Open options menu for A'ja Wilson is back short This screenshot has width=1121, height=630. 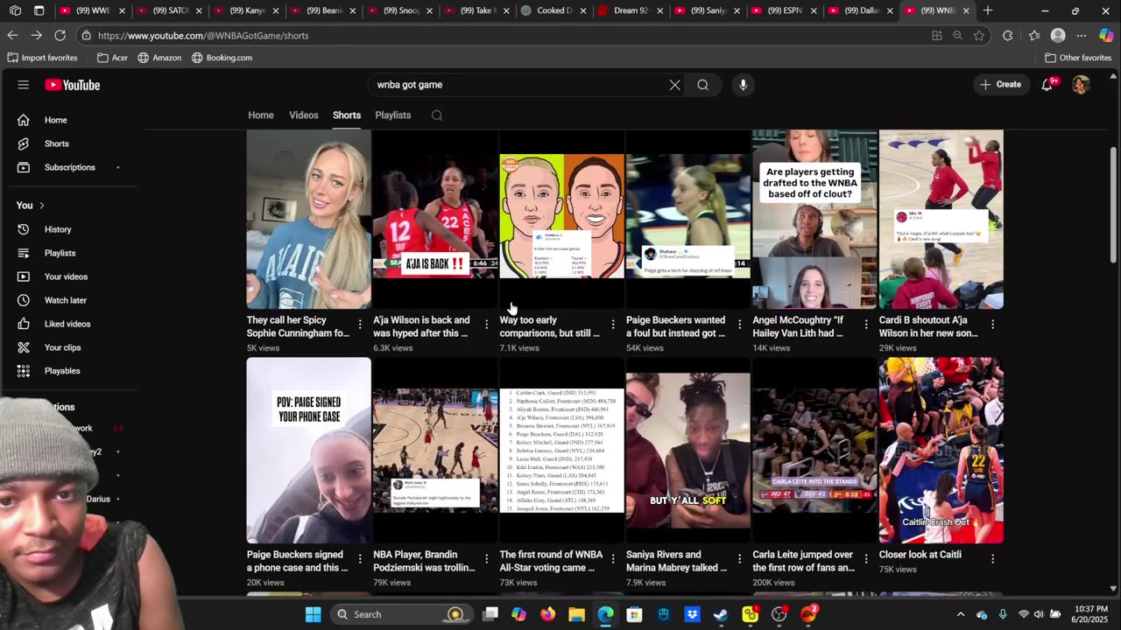coord(486,325)
